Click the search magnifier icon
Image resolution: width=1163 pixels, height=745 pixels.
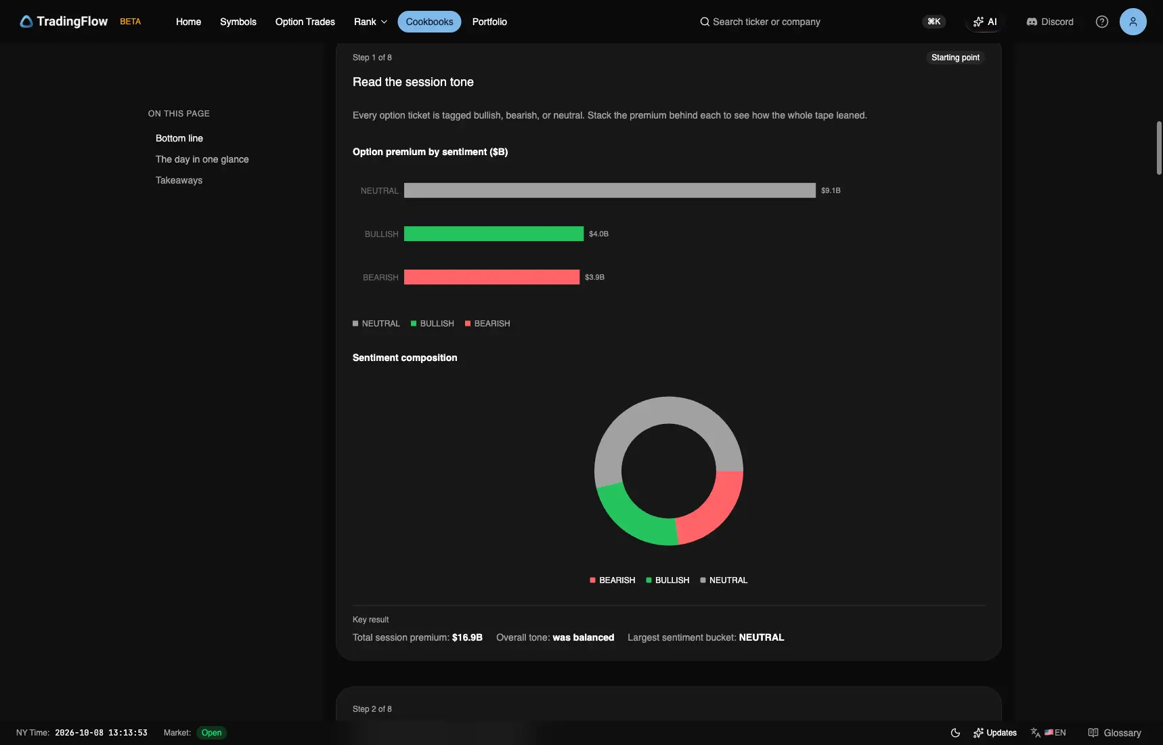705,22
